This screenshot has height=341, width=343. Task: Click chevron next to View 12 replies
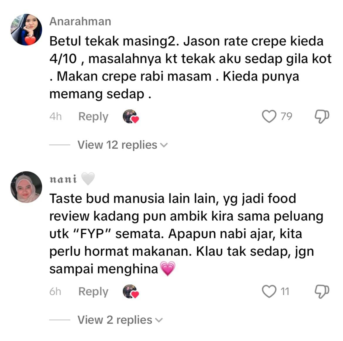[164, 145]
